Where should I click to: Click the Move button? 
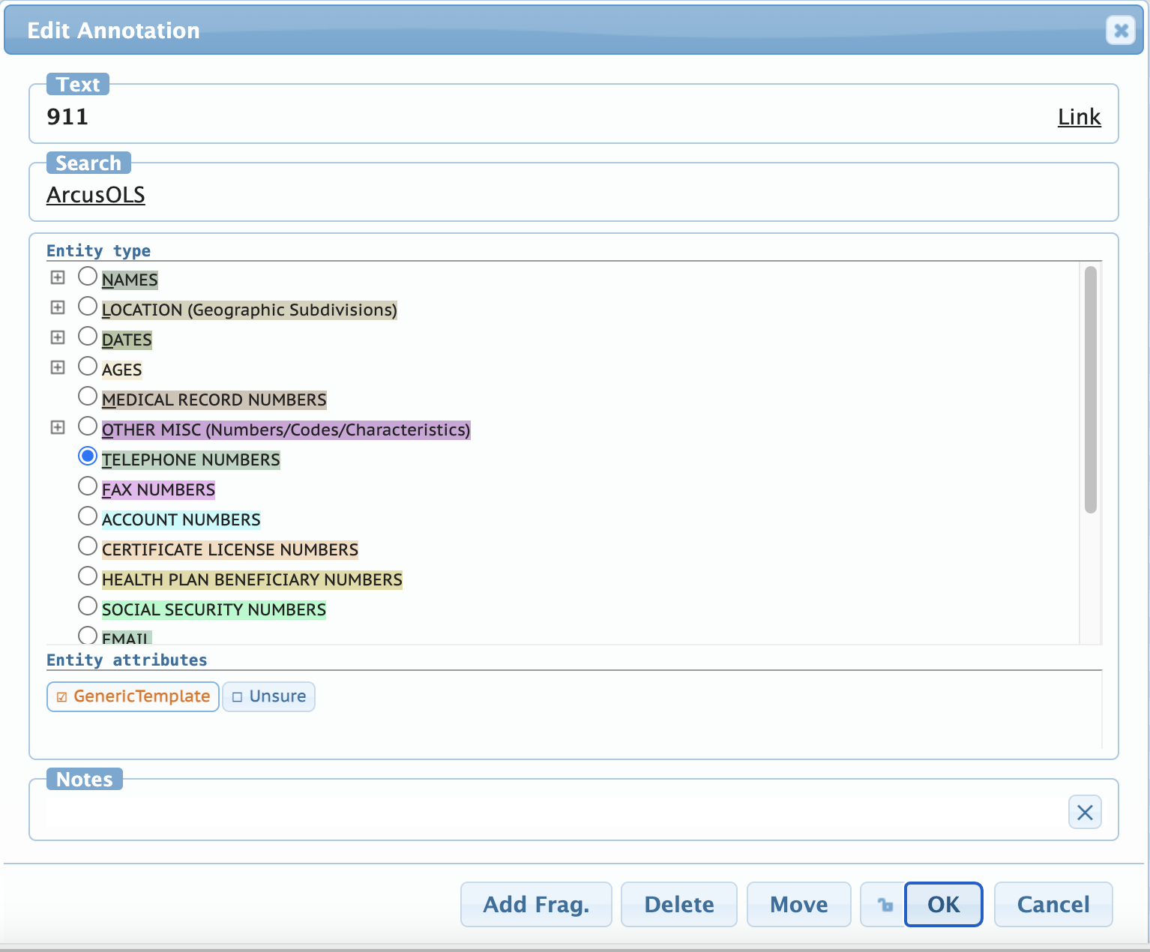click(x=799, y=905)
